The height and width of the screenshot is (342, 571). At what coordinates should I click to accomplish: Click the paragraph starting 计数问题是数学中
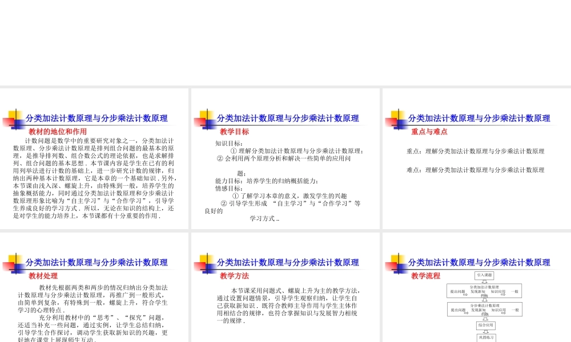coord(95,178)
